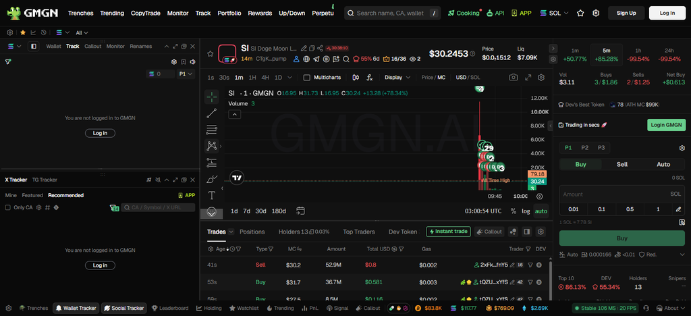The height and width of the screenshot is (316, 691).
Task: Collapse the X Tracker panel
Action: pyautogui.click(x=167, y=180)
